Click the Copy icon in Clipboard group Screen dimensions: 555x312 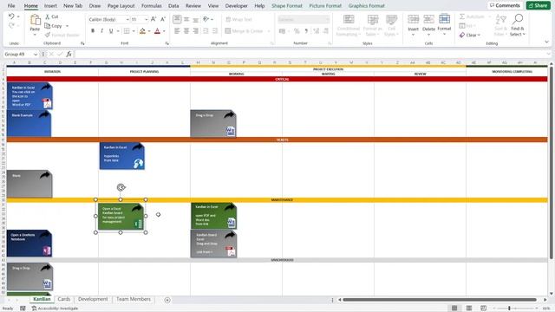point(48,26)
